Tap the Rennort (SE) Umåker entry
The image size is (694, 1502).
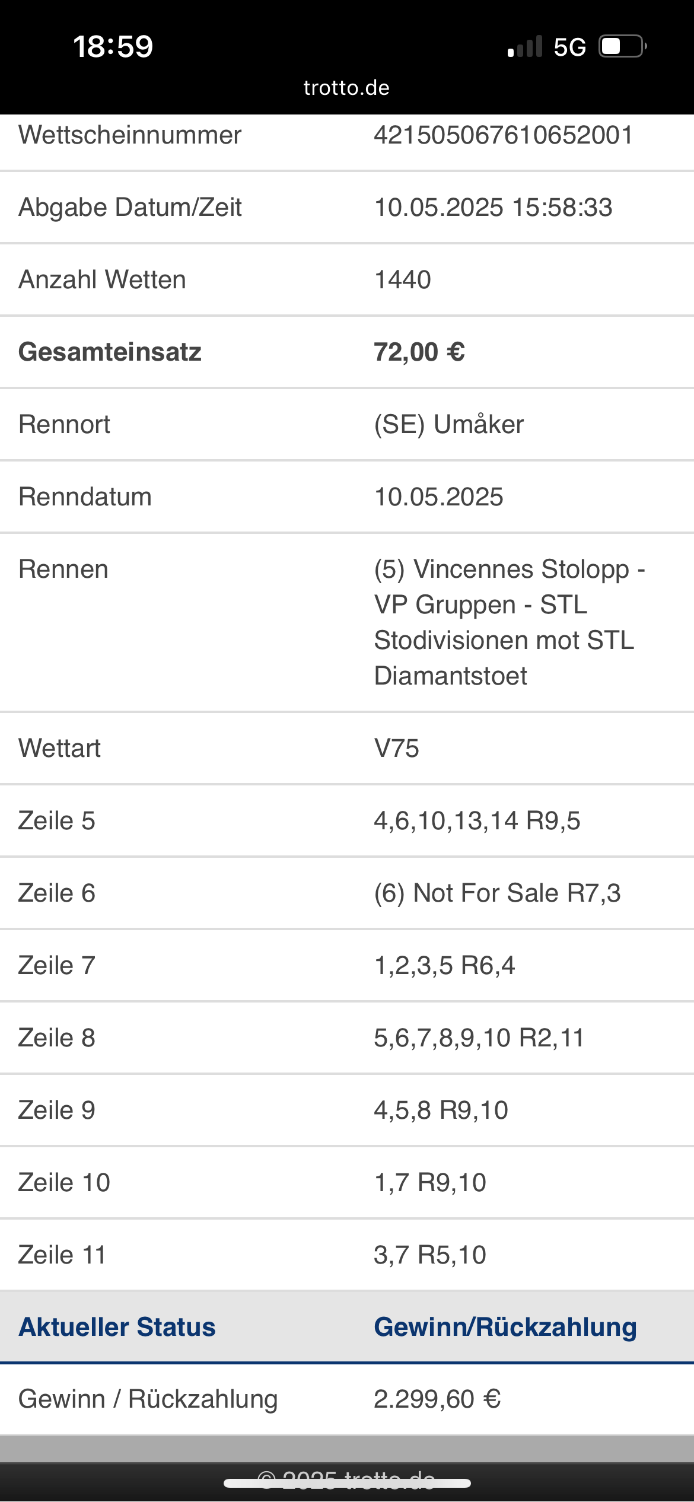449,425
